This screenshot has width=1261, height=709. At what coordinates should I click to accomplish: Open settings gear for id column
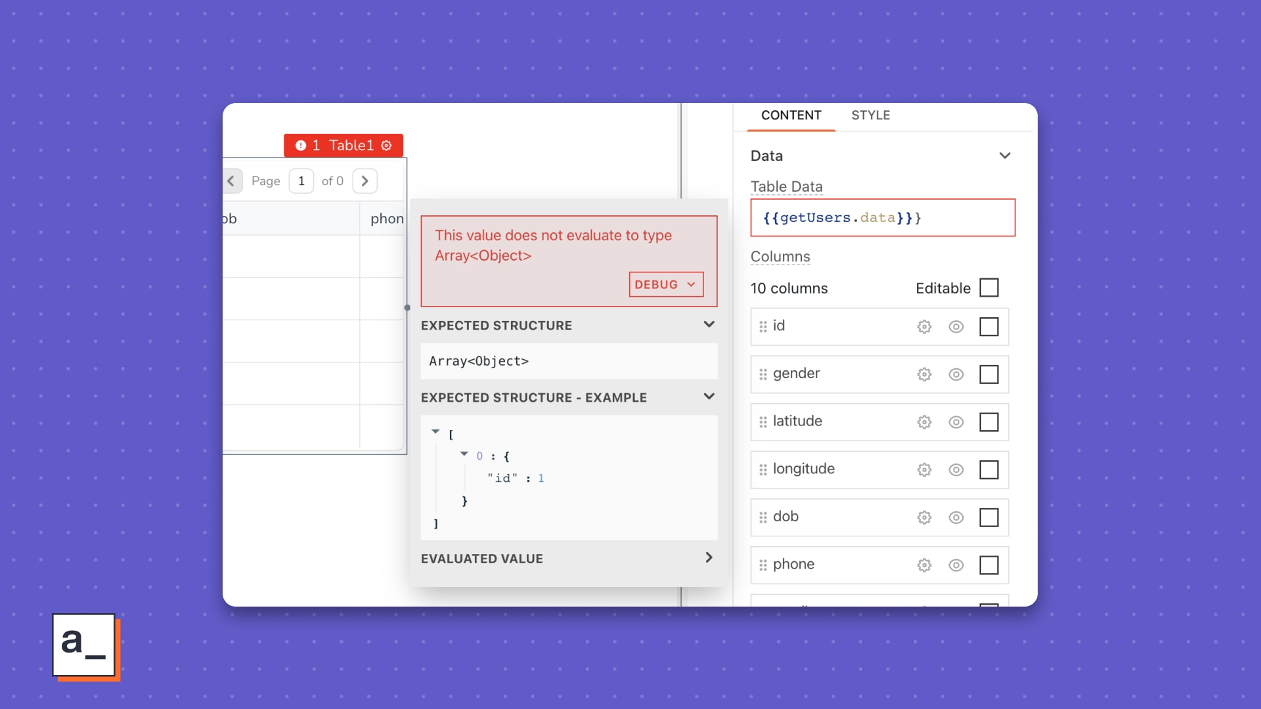coord(924,327)
